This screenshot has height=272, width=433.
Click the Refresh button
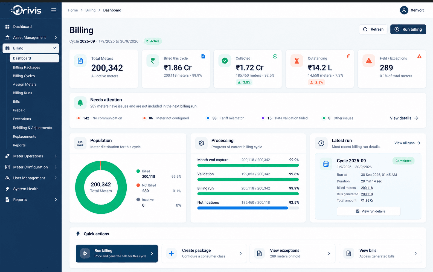click(373, 29)
